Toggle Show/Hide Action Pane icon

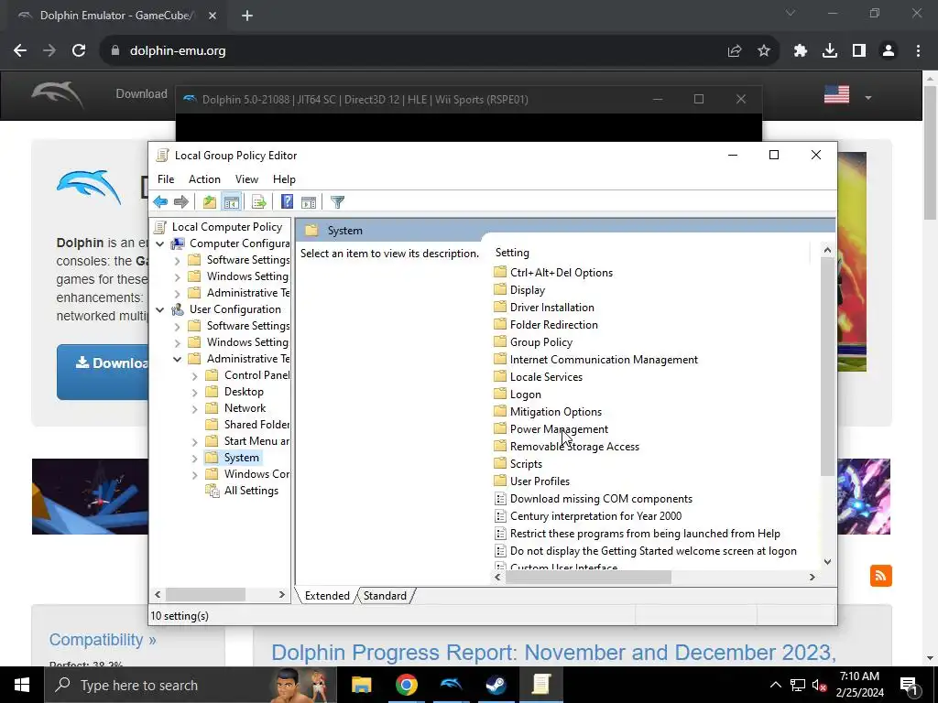[x=309, y=202]
